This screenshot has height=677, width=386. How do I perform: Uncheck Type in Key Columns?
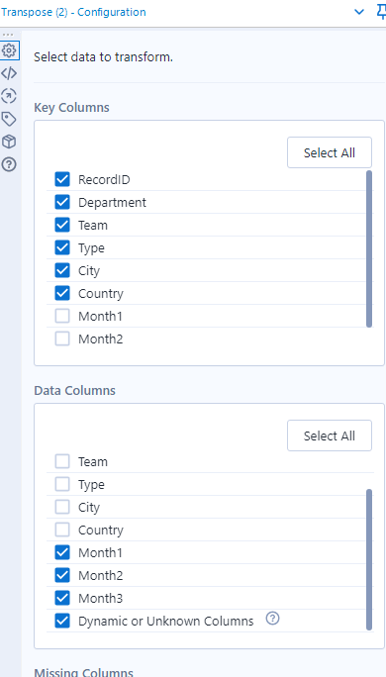pos(62,247)
